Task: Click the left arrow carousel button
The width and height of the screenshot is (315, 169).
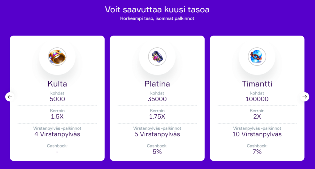Action: point(10,97)
